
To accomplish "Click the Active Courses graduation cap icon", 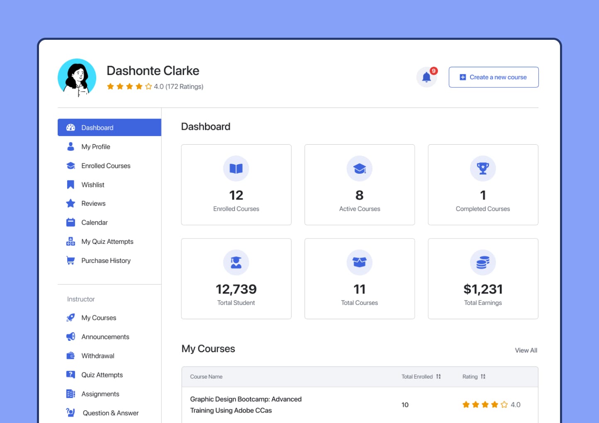I will click(359, 168).
